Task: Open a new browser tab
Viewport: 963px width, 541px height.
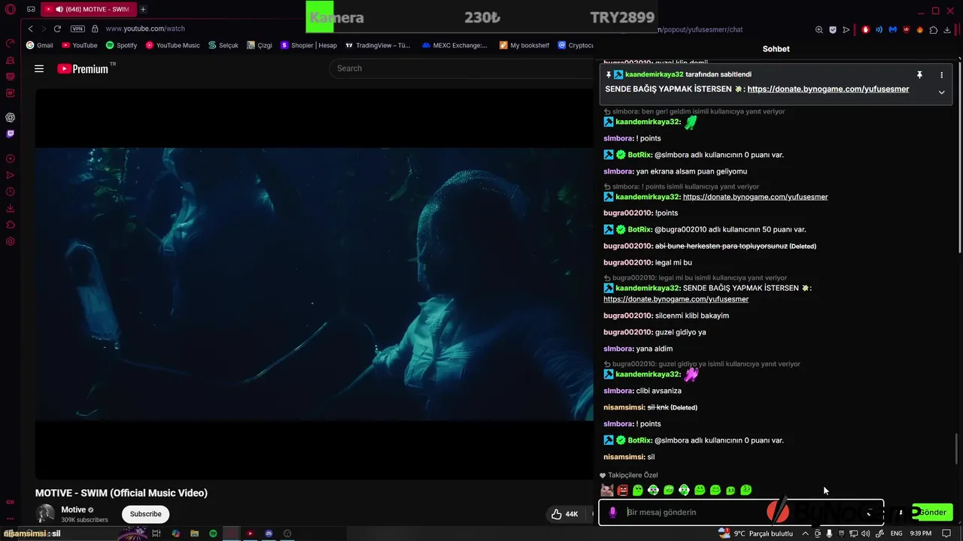Action: 143,9
